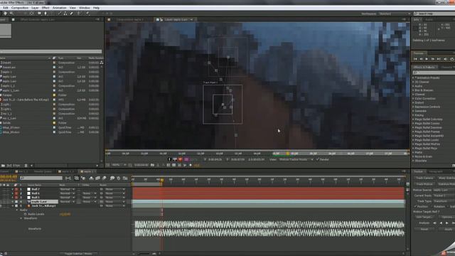Jump to last frame in Preview panel
This screenshot has width=455, height=256.
[439, 59]
